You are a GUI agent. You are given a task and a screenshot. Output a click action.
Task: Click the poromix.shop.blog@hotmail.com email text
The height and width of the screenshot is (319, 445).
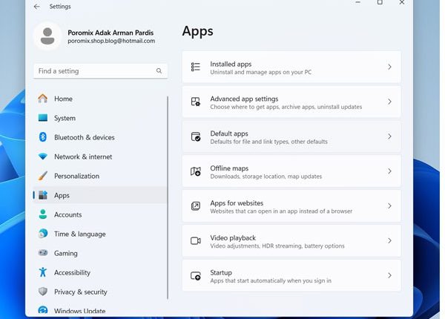(x=111, y=41)
